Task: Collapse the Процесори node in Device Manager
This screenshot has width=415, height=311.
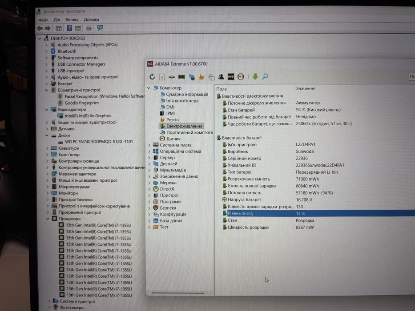Action: click(48, 219)
